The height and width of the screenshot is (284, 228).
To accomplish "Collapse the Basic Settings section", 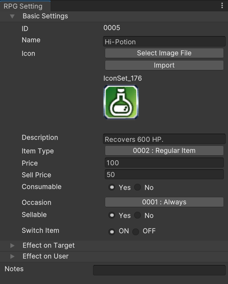I will click(x=12, y=16).
